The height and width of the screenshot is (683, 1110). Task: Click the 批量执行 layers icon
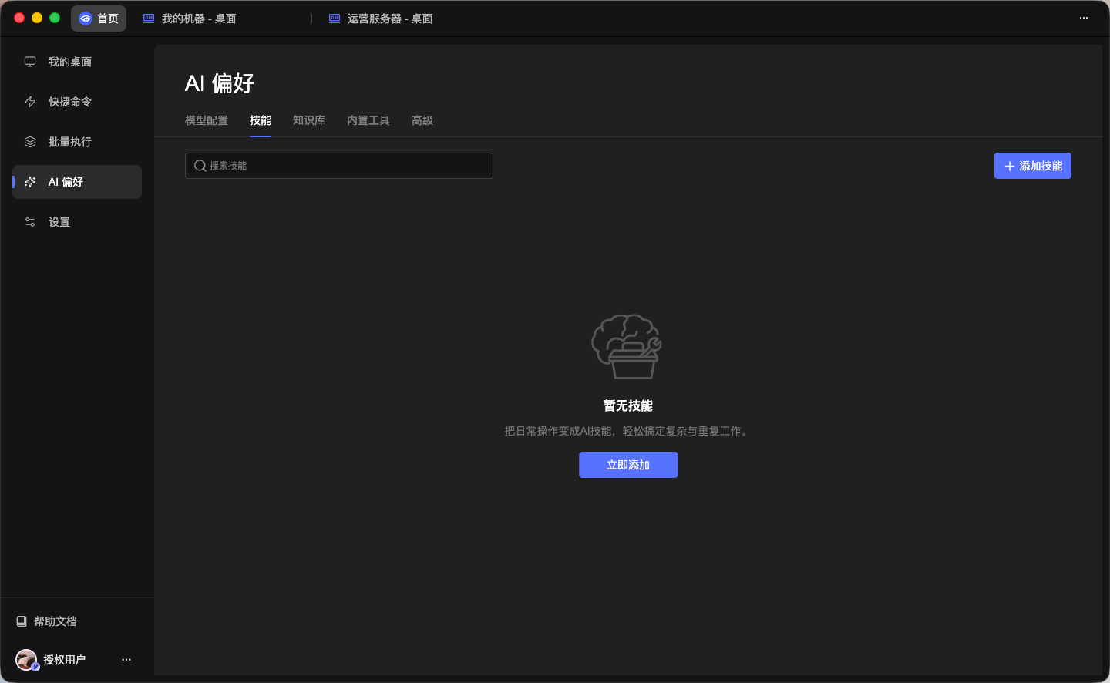click(x=30, y=142)
